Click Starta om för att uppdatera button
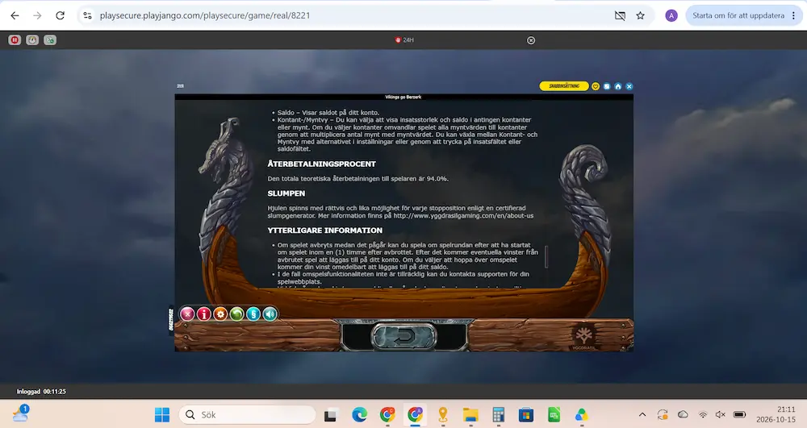 point(738,15)
